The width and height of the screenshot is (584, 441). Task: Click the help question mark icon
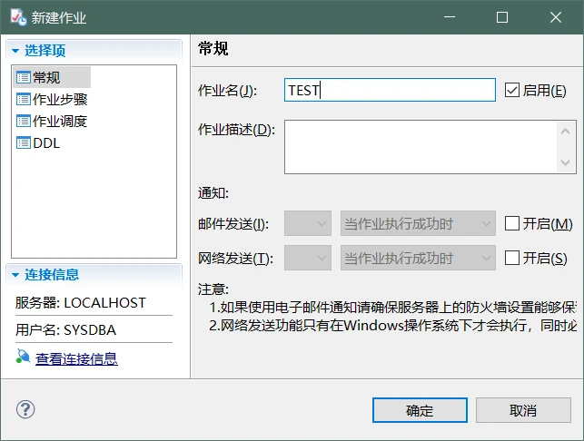point(25,410)
